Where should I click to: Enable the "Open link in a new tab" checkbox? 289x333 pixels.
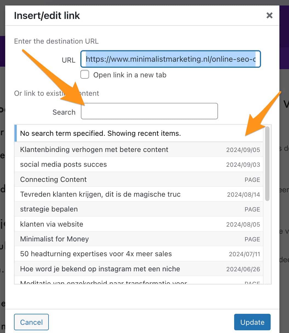click(85, 74)
